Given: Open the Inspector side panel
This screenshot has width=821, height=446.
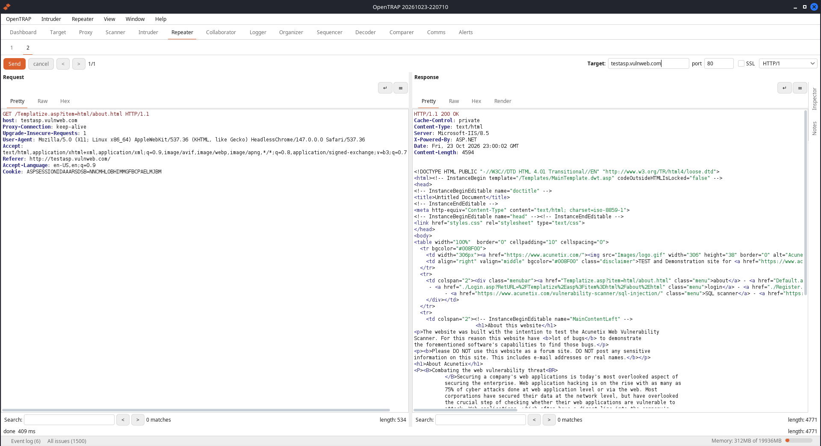Looking at the screenshot, I should [815, 99].
